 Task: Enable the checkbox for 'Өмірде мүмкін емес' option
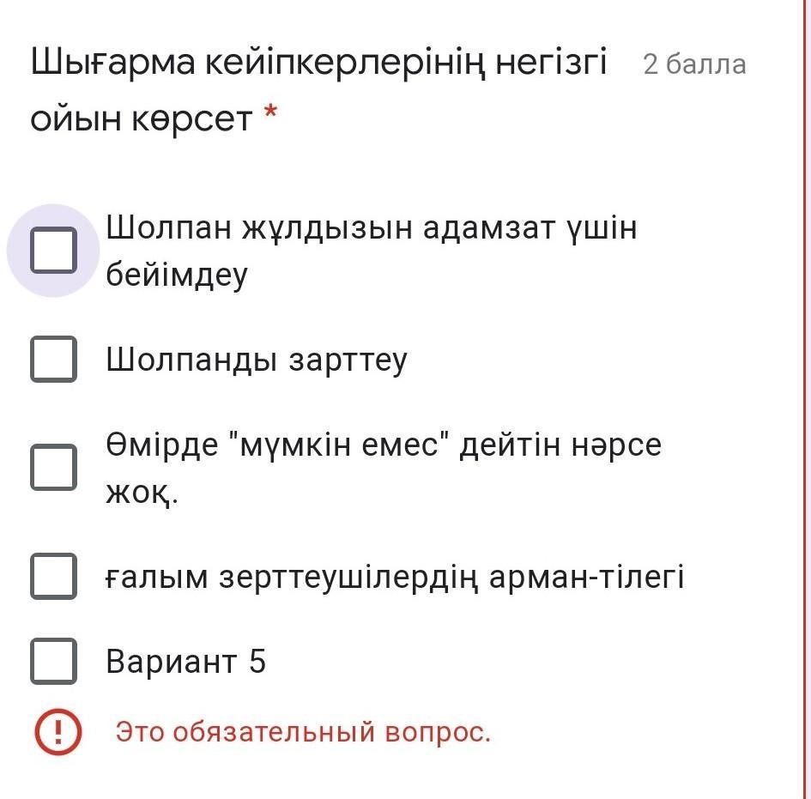53,467
